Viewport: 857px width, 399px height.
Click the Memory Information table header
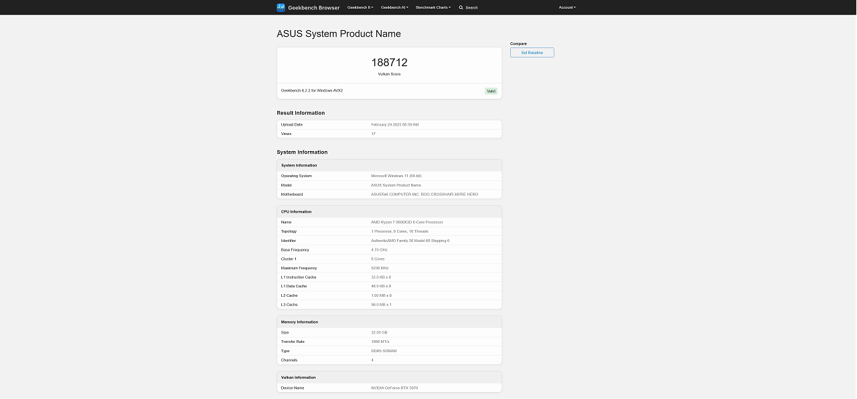pos(299,322)
